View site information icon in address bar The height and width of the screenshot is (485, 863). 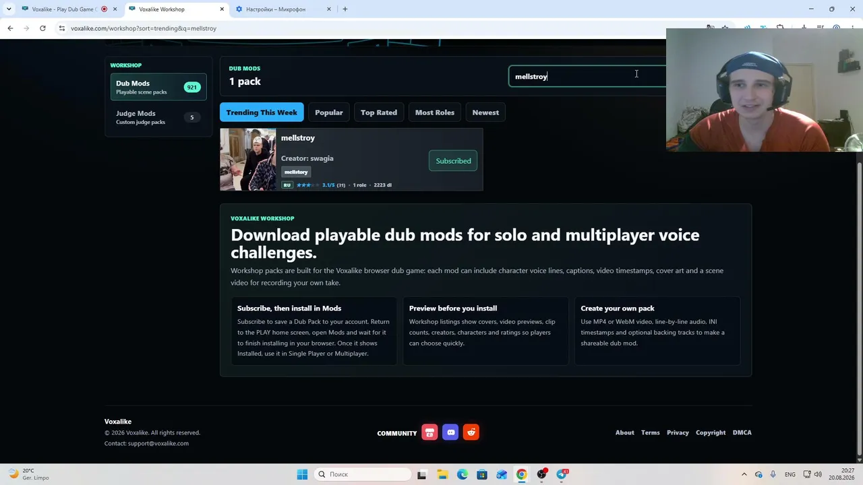coord(61,28)
